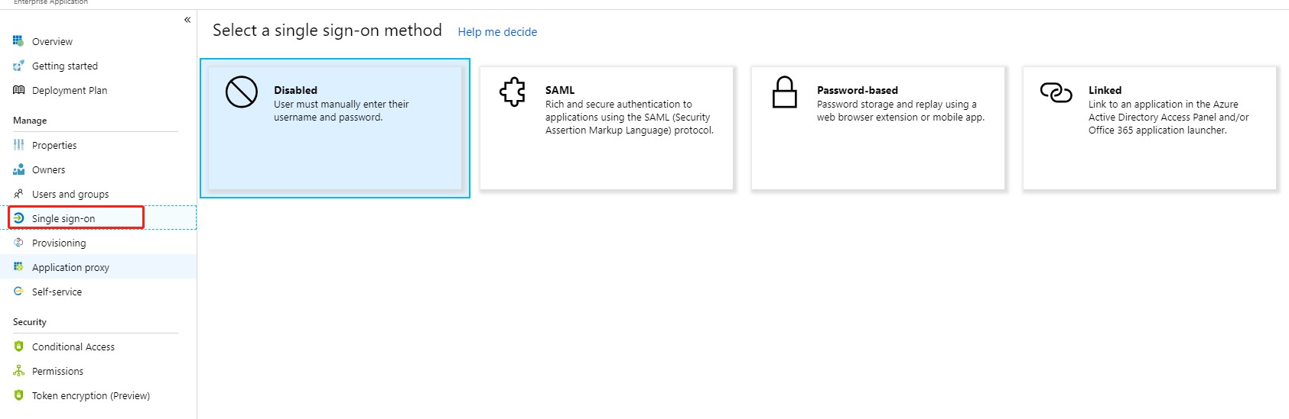Select the Disabled sign-on method title
1289x419 pixels.
click(295, 90)
